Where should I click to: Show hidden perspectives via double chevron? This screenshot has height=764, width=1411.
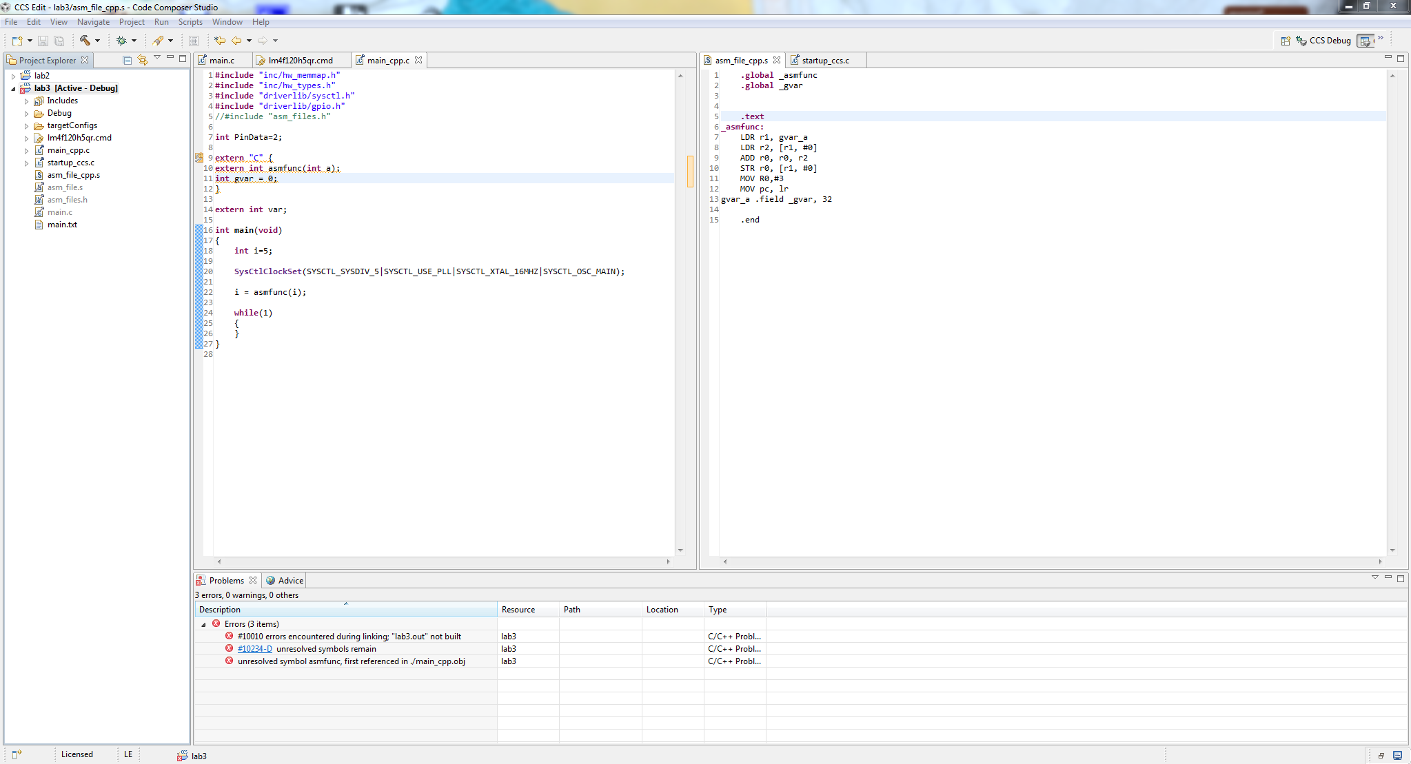(x=1381, y=38)
